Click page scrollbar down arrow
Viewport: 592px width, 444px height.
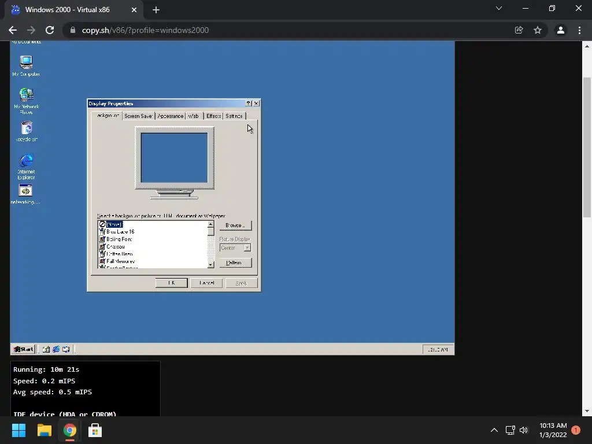point(587,411)
